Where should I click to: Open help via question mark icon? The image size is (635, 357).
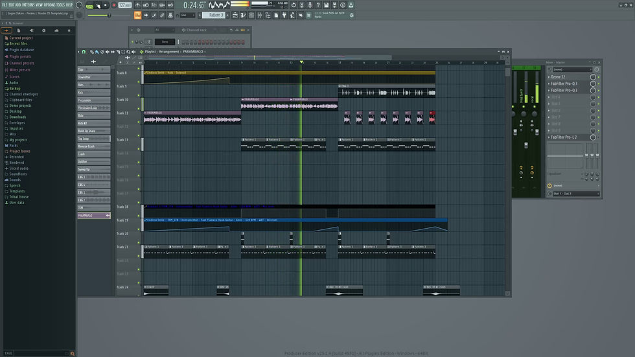[x=318, y=5]
